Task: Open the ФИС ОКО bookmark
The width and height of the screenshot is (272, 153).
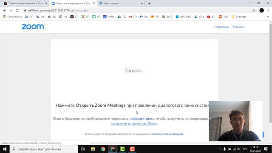Action: pos(183,17)
